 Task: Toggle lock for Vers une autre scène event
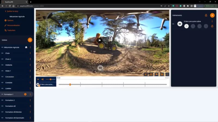212,26
